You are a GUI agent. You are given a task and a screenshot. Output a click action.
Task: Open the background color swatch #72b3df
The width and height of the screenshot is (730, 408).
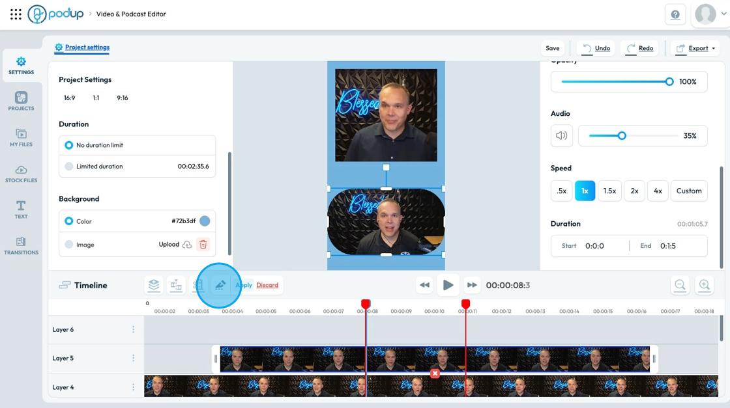point(205,221)
